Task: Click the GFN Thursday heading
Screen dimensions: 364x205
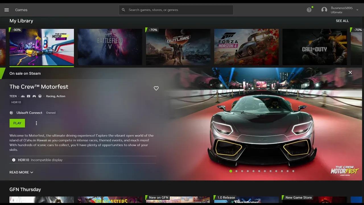Action: pyautogui.click(x=25, y=189)
